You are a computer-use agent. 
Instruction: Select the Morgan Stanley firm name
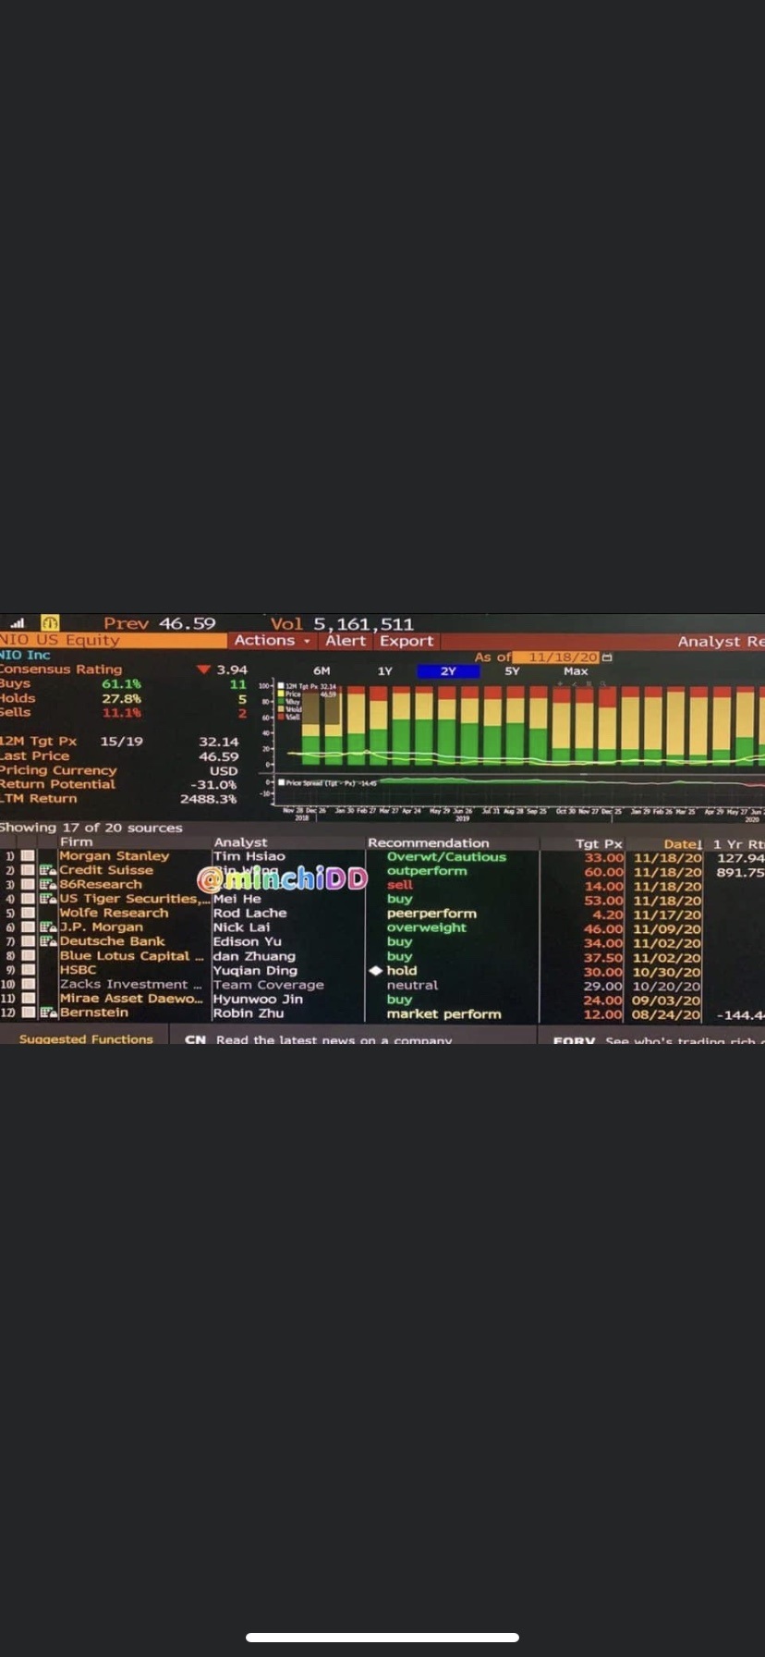pyautogui.click(x=114, y=856)
